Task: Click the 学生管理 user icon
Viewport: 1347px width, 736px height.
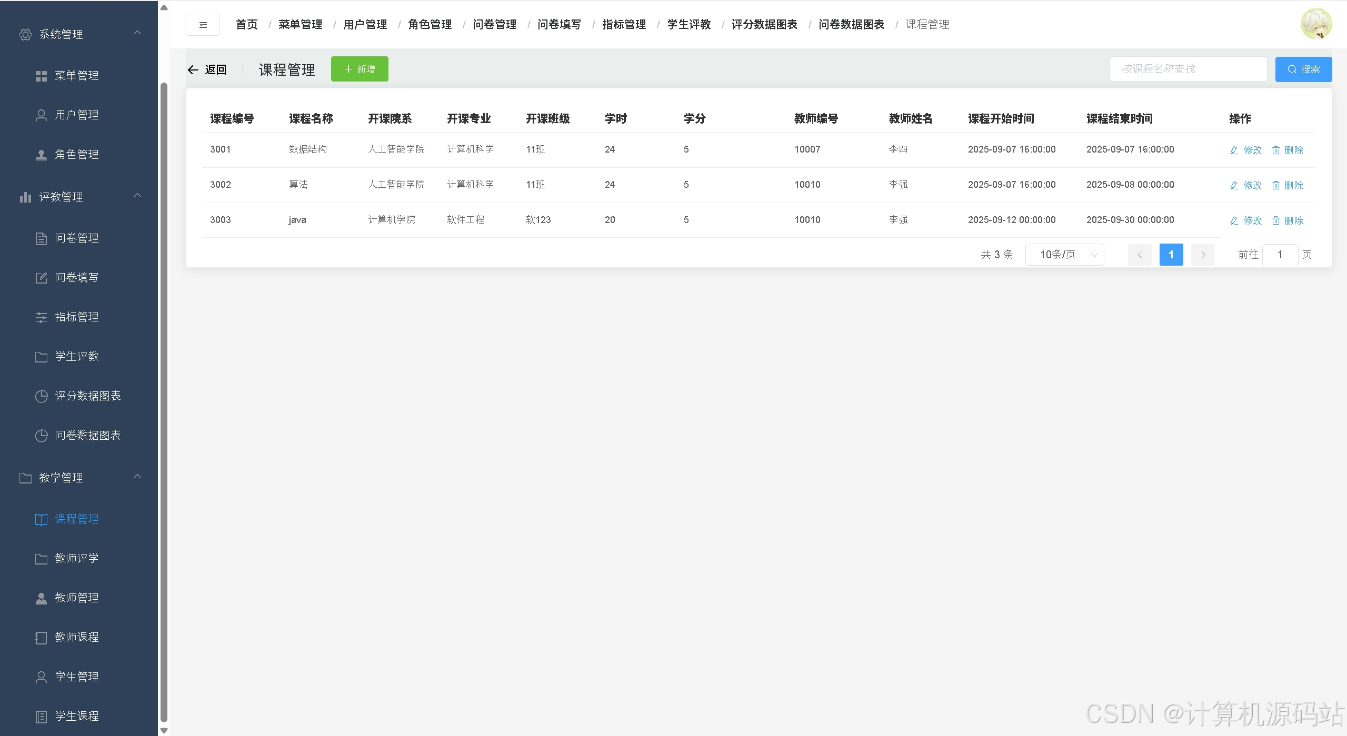Action: point(41,677)
